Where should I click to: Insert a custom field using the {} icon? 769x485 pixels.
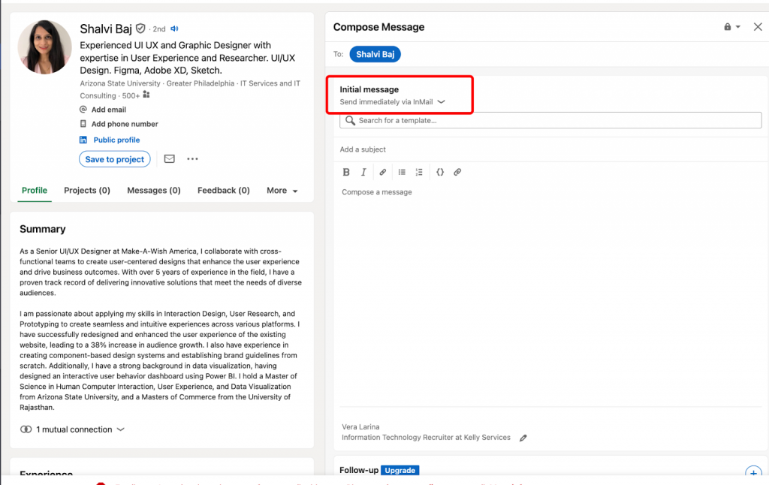pyautogui.click(x=440, y=172)
